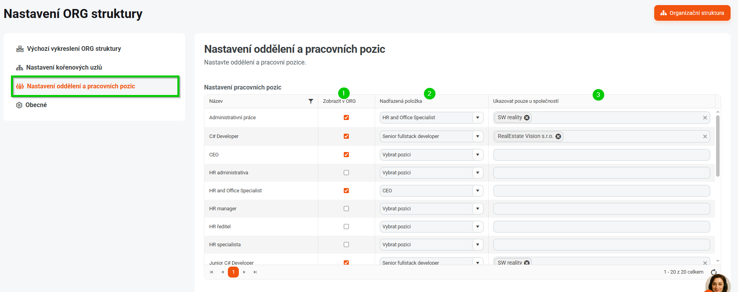Enable Zobrazit v ORG for HR administrativa
The image size is (738, 292).
tap(346, 173)
